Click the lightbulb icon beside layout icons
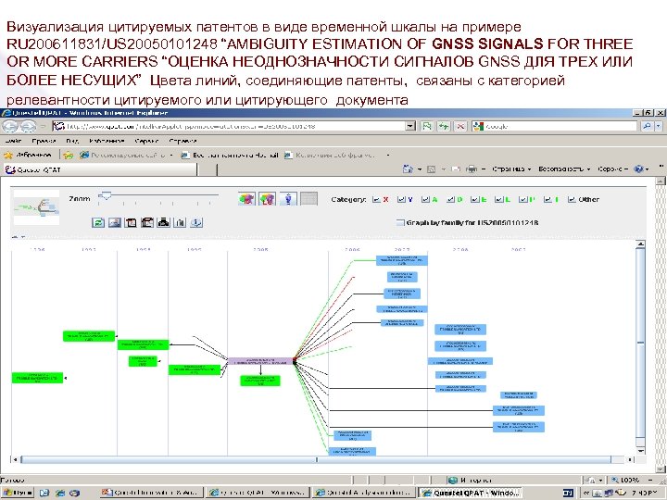 (288, 198)
